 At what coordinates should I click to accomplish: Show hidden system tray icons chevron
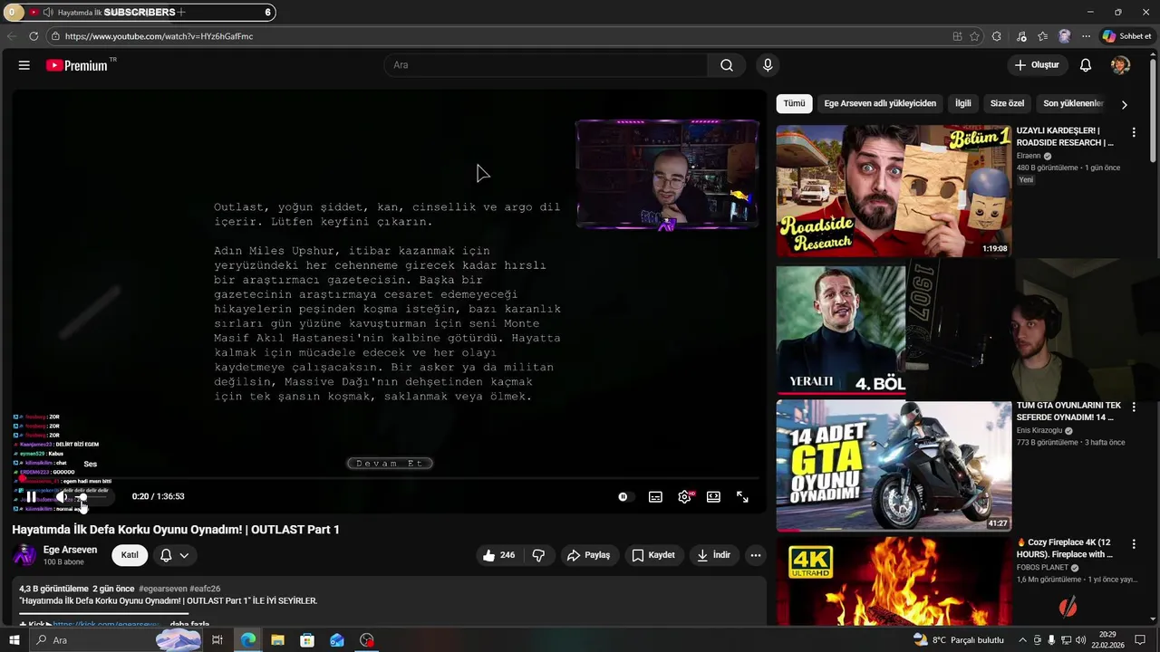coord(1024,640)
